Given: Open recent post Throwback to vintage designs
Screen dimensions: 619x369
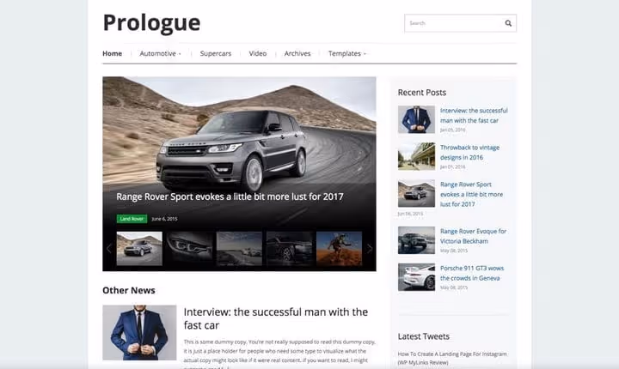Looking at the screenshot, I should pyautogui.click(x=469, y=152).
